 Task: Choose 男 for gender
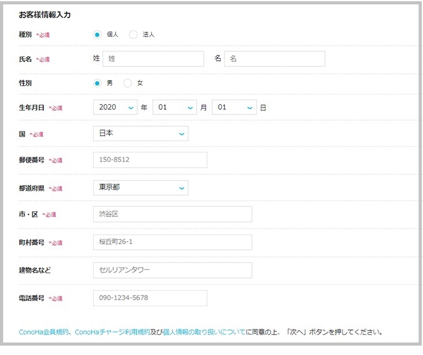(97, 83)
